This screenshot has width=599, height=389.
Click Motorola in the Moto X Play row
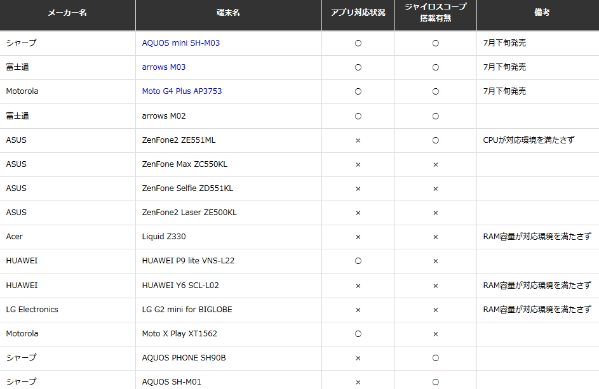22,334
